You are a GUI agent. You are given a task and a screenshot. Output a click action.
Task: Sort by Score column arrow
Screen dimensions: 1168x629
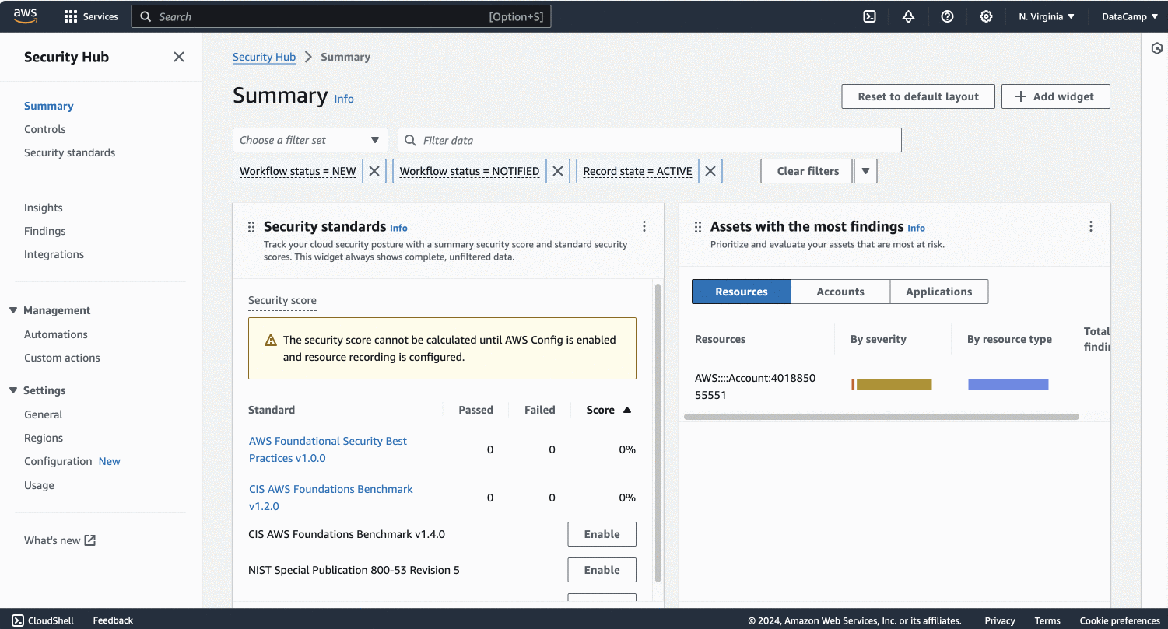coord(627,410)
